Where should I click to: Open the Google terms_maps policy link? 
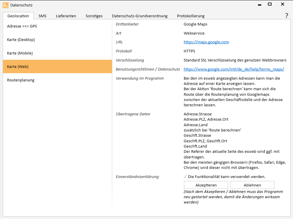coord(234,69)
